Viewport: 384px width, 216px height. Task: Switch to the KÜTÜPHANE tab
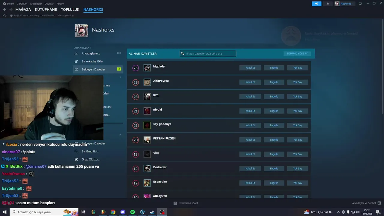point(46,10)
